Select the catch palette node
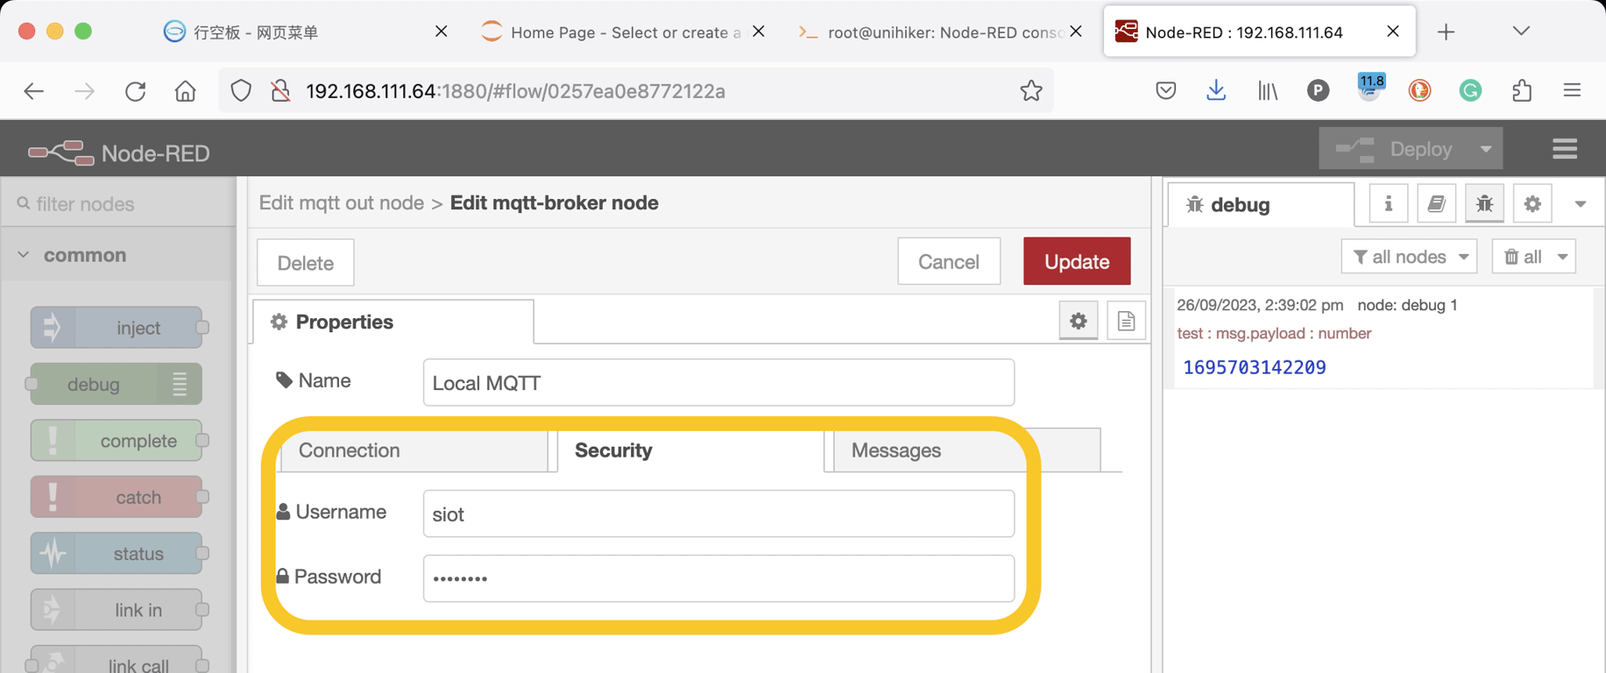Viewport: 1606px width, 673px height. (117, 497)
